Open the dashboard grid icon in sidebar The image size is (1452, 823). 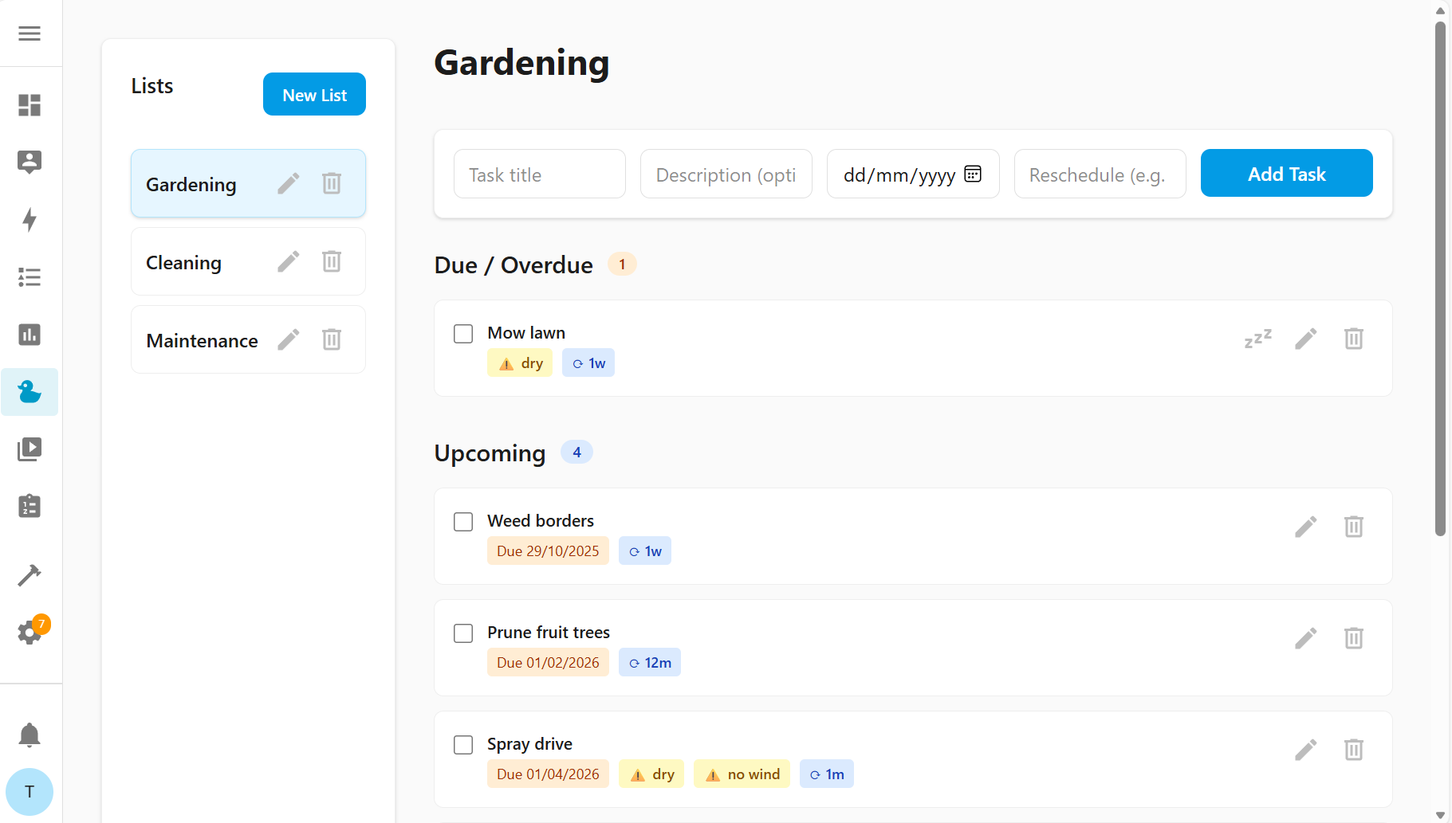coord(30,105)
